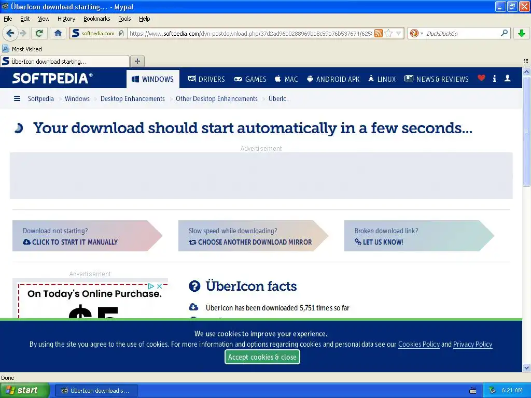Open the list all tabs icon
Screen dimensions: 531x398
click(x=526, y=61)
